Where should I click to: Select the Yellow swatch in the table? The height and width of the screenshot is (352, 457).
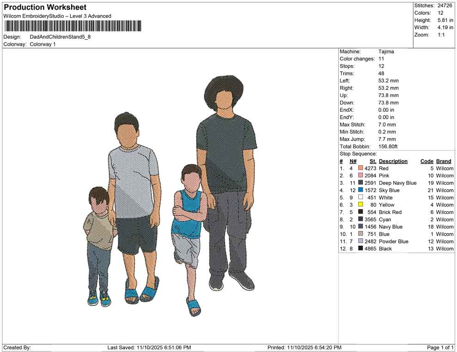click(360, 205)
